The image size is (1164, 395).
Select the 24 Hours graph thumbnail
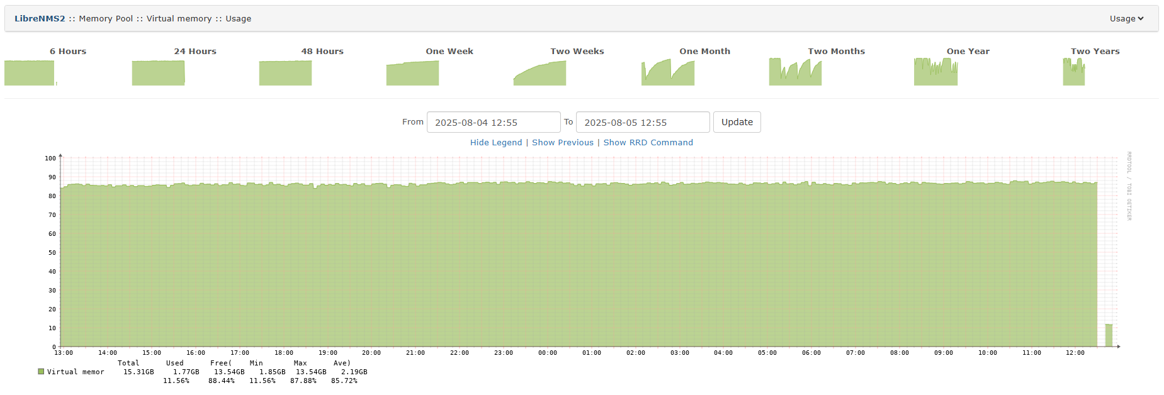click(x=158, y=72)
